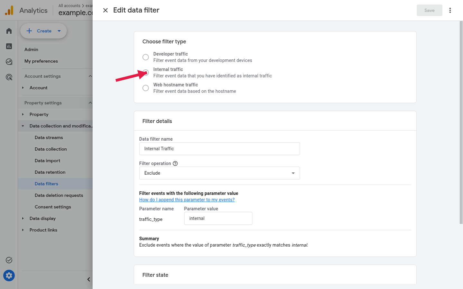Select the Developer traffic radio button

(x=146, y=57)
